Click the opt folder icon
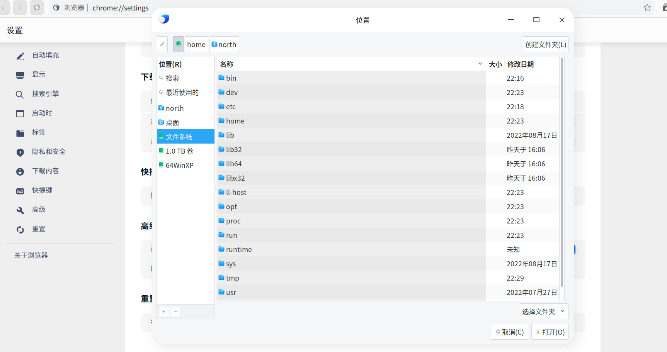 221,206
